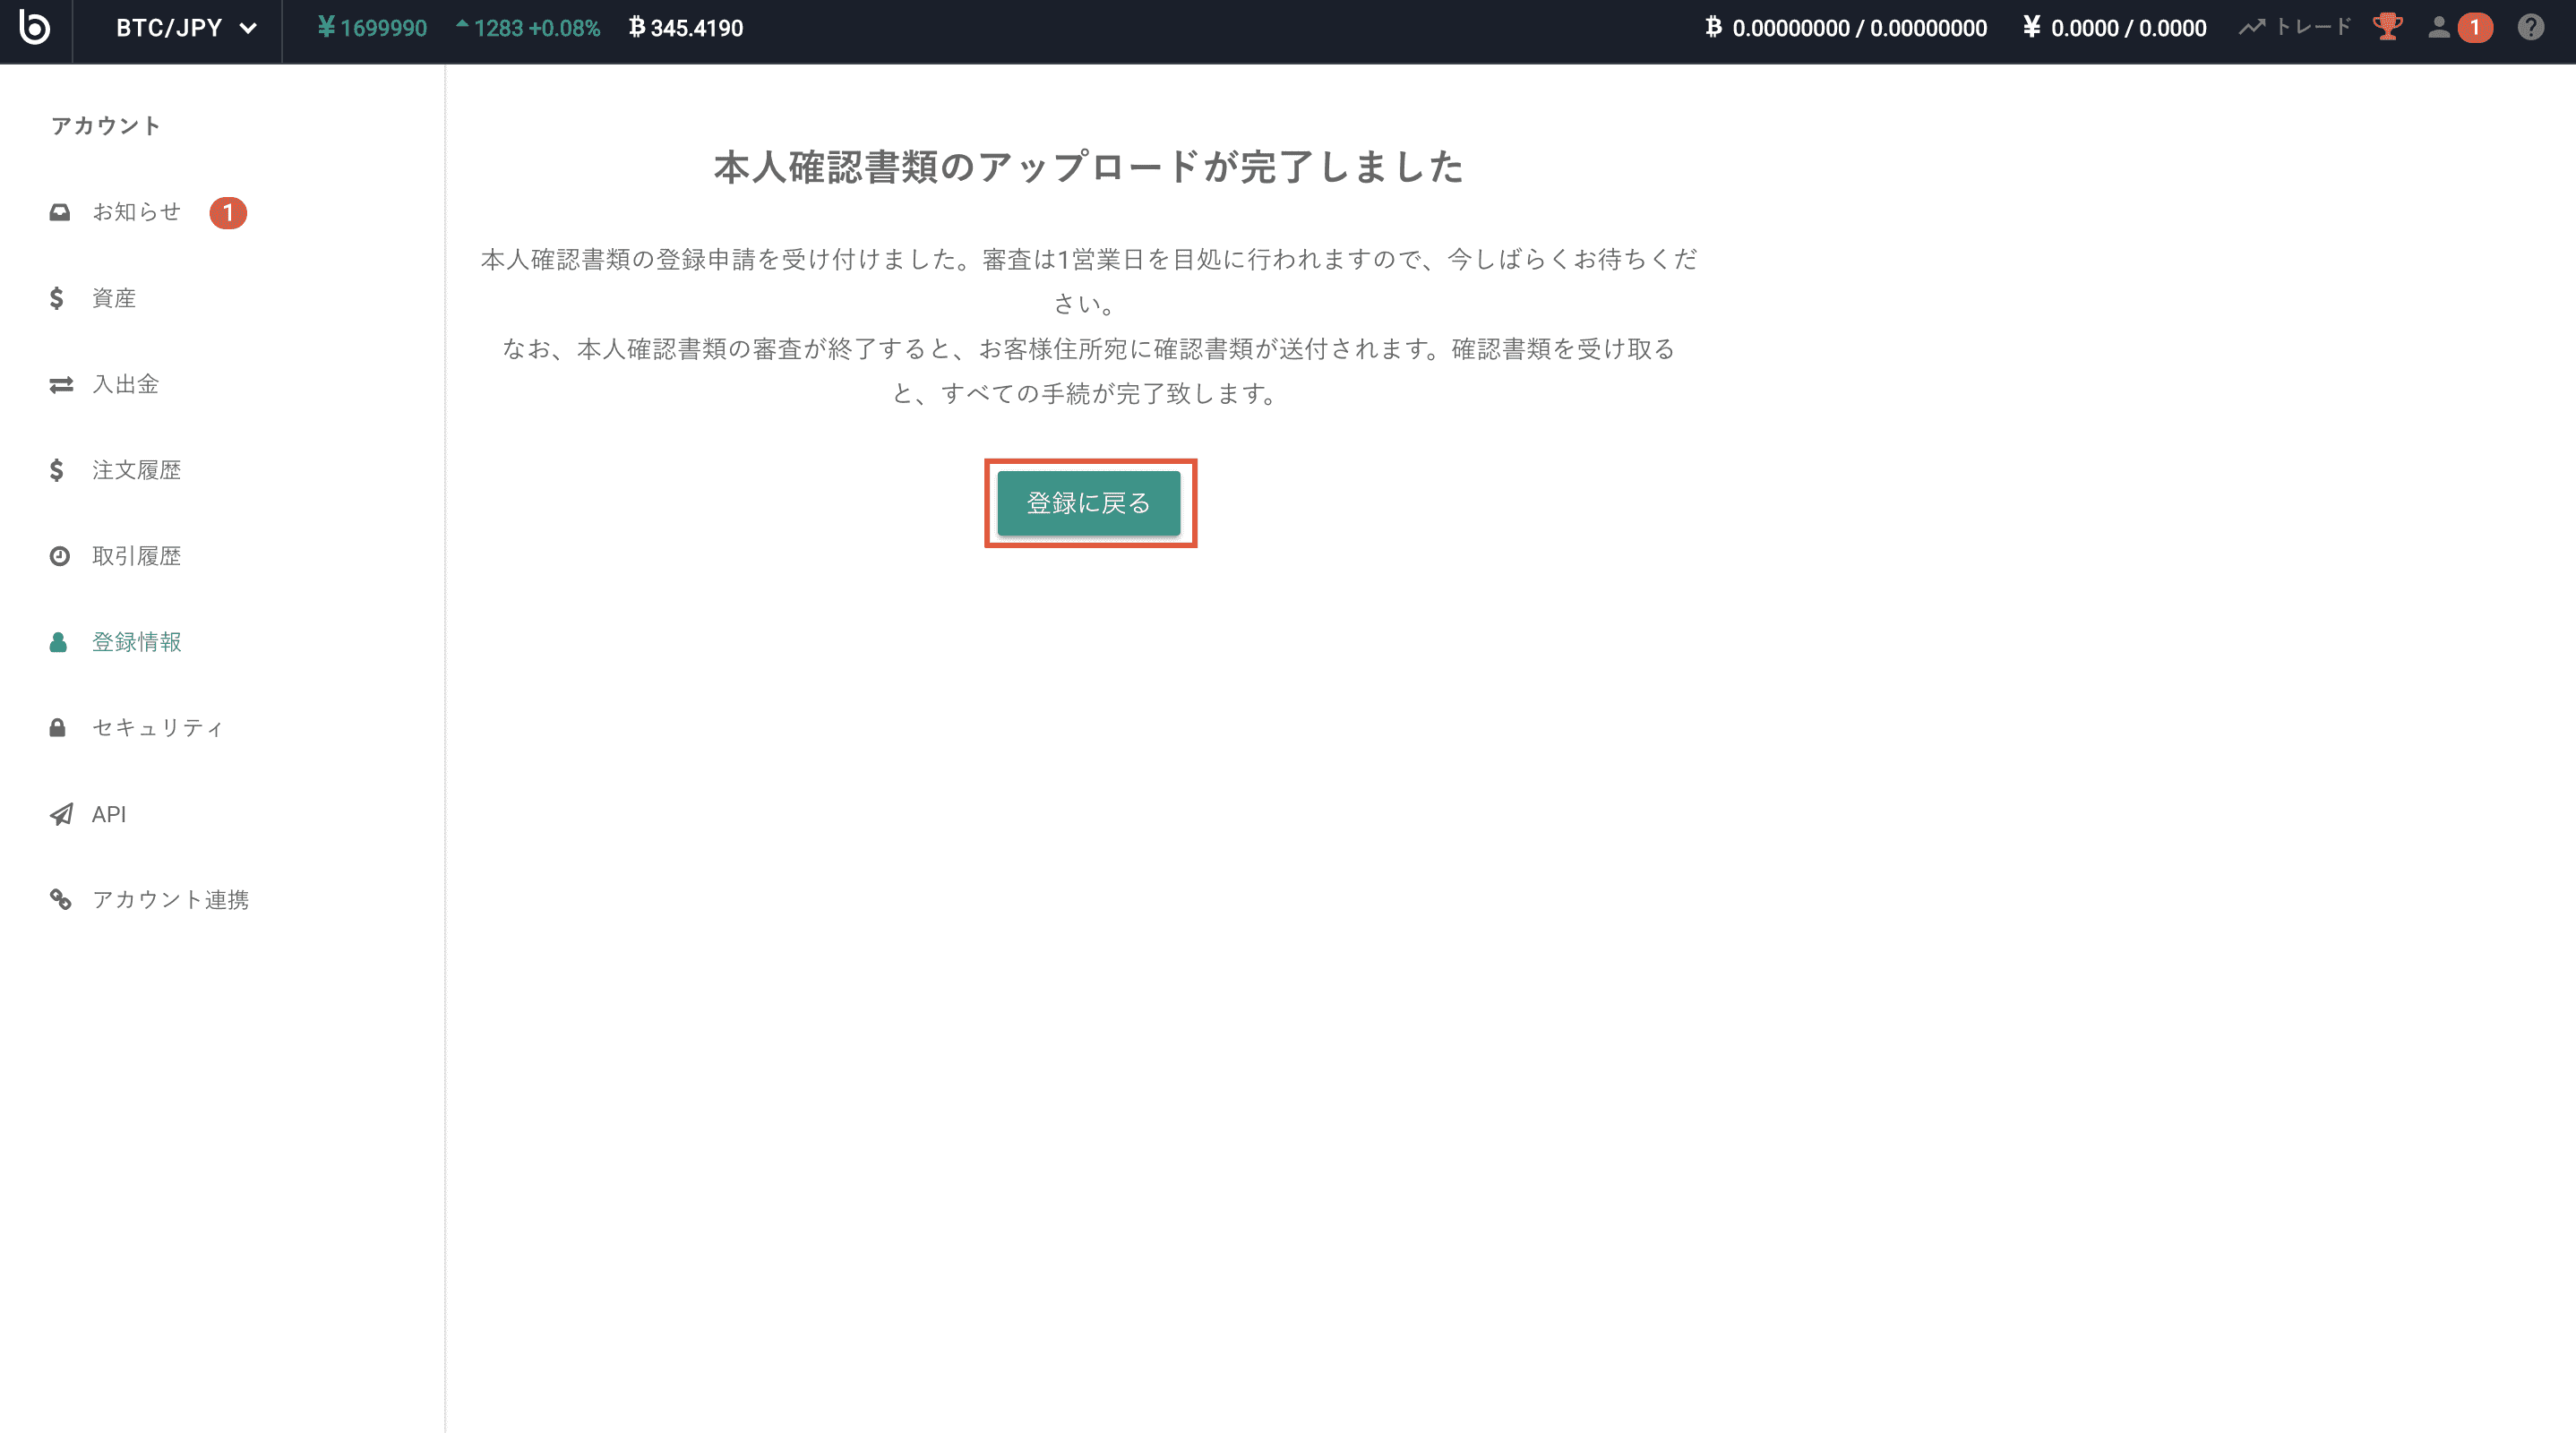The image size is (2576, 1433).
Task: Open 注文履歴 page
Action: click(x=137, y=470)
